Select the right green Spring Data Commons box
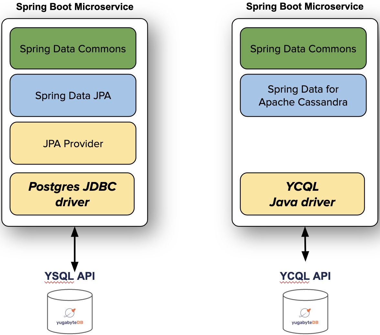The width and height of the screenshot is (380, 335). pos(303,48)
